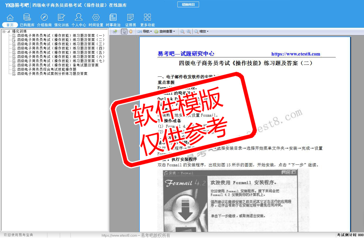Click Foxmail installer screenshot in document

[x=233, y=201]
